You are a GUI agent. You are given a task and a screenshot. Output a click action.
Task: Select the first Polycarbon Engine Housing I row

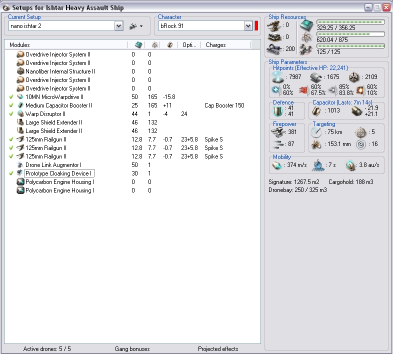click(132, 182)
